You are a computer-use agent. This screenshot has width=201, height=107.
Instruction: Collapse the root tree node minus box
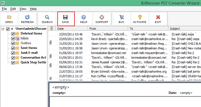tap(3, 29)
